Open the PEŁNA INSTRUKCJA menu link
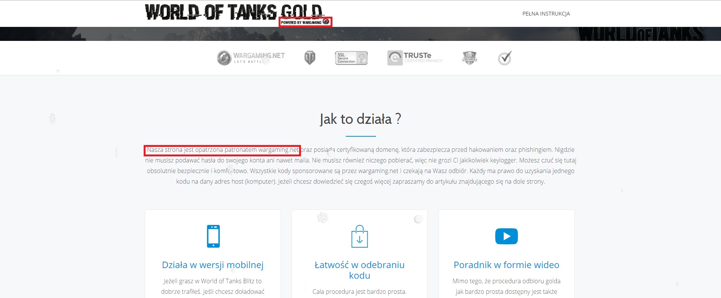Screen dimensions: 721x298 click(546, 14)
